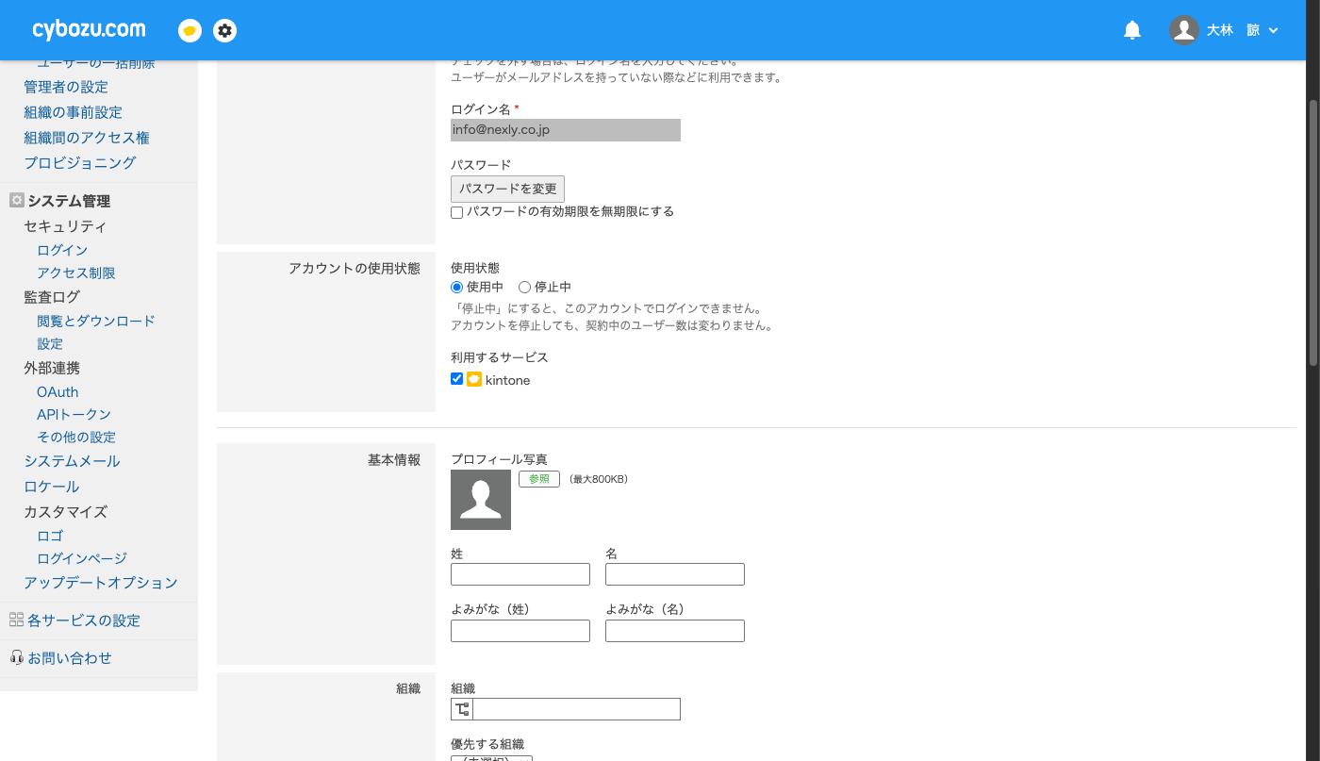Open the 優先する組織 dropdown
1320x761 pixels.
click(491, 757)
